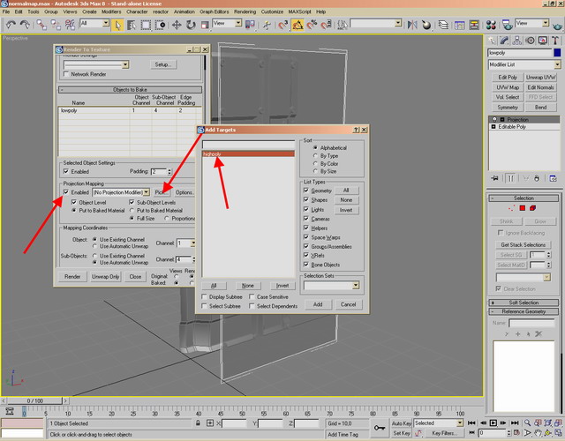Image resolution: width=565 pixels, height=441 pixels.
Task: Click the Add button in Add Targets
Action: 317,304
